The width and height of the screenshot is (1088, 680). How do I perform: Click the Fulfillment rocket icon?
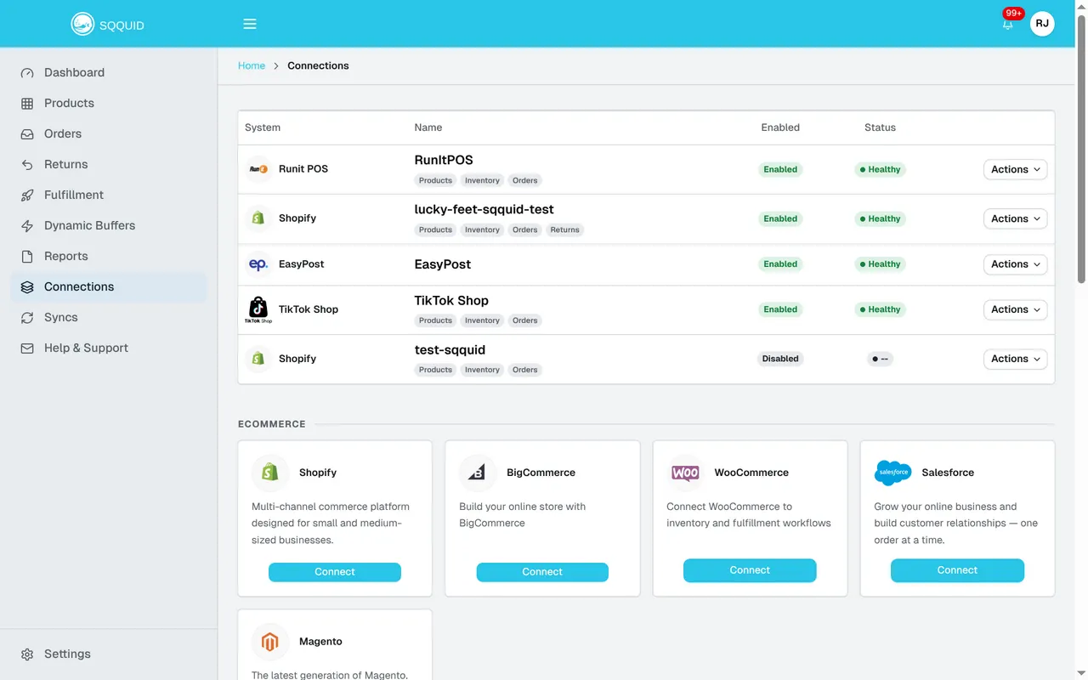[27, 195]
